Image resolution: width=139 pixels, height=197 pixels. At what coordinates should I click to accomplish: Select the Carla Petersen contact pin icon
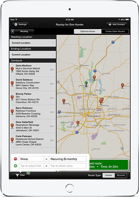coord(12,140)
